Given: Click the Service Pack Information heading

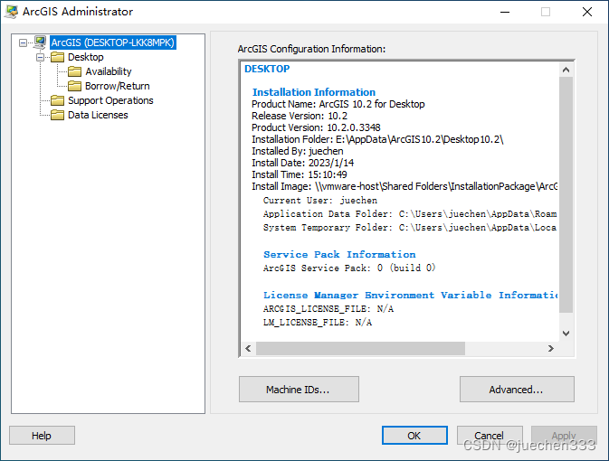Looking at the screenshot, I should 339,255.
